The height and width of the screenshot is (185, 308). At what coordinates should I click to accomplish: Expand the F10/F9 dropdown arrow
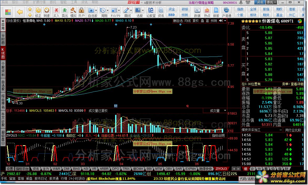pos(119,10)
